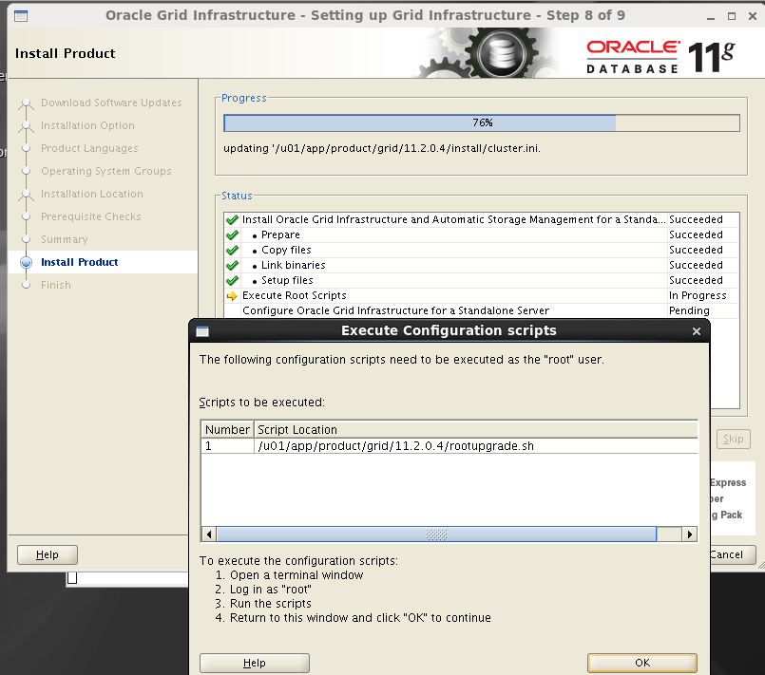Click the partially hidden Cancel button

[x=733, y=554]
